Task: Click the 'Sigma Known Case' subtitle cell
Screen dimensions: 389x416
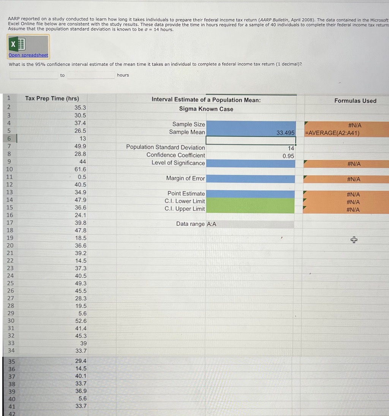Action: (x=206, y=109)
